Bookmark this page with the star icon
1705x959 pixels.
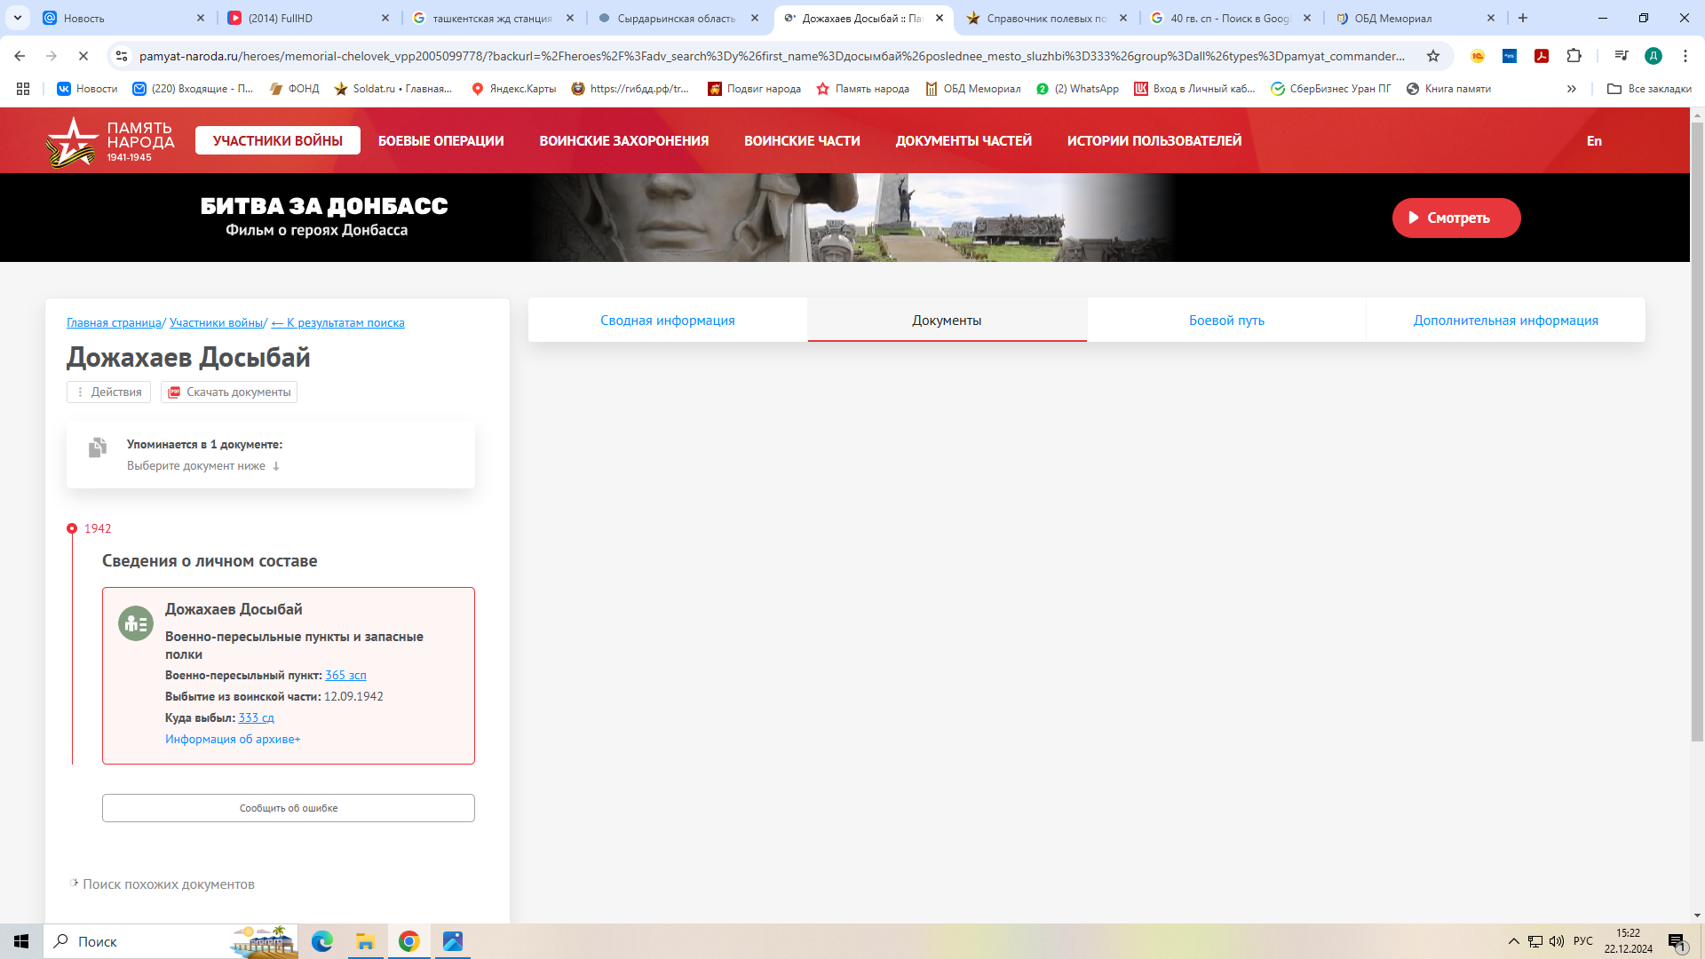point(1432,56)
